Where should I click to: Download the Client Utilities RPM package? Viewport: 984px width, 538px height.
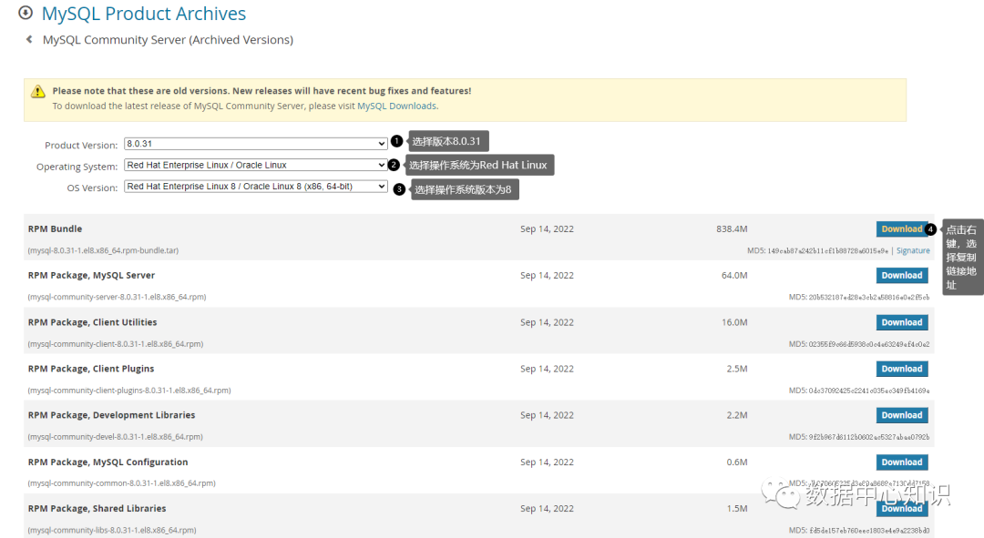902,322
